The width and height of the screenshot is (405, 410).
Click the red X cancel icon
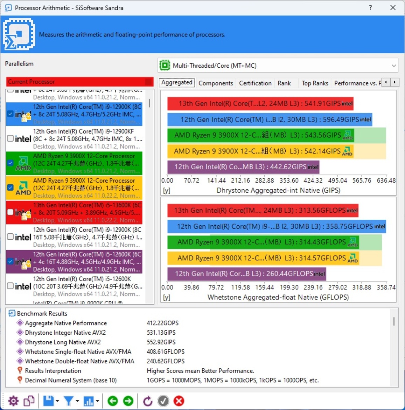pos(179,401)
